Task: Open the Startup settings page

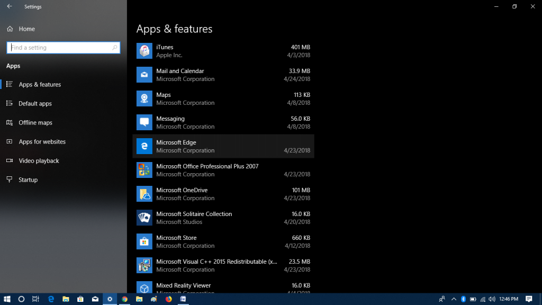Action: (30, 180)
